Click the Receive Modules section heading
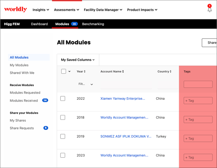This screenshot has height=168, width=217. pyautogui.click(x=22, y=85)
